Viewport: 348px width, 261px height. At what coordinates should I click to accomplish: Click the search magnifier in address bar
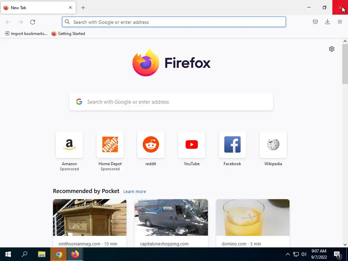tap(67, 22)
